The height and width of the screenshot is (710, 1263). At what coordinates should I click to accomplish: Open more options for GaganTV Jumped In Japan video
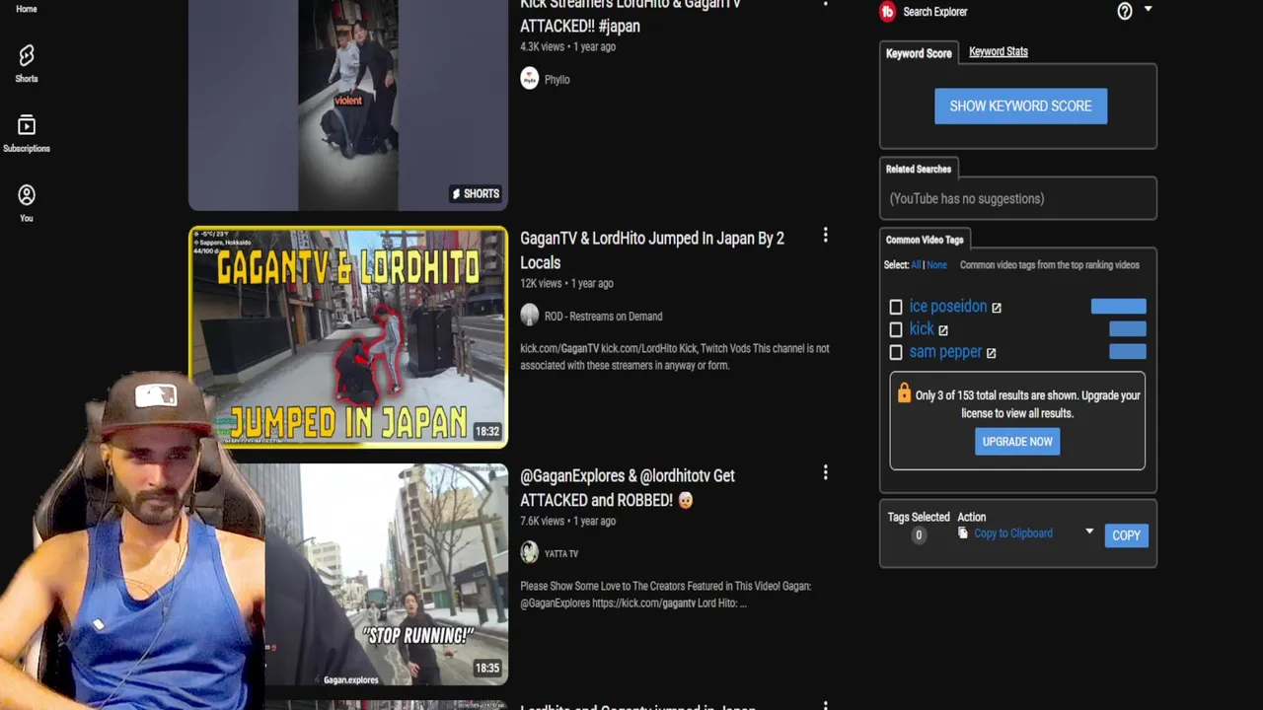825,236
